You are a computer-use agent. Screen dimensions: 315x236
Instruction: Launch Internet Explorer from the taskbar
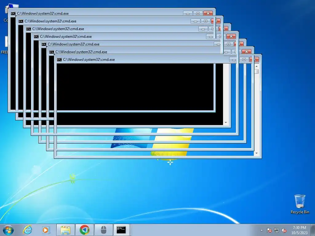coord(27,230)
